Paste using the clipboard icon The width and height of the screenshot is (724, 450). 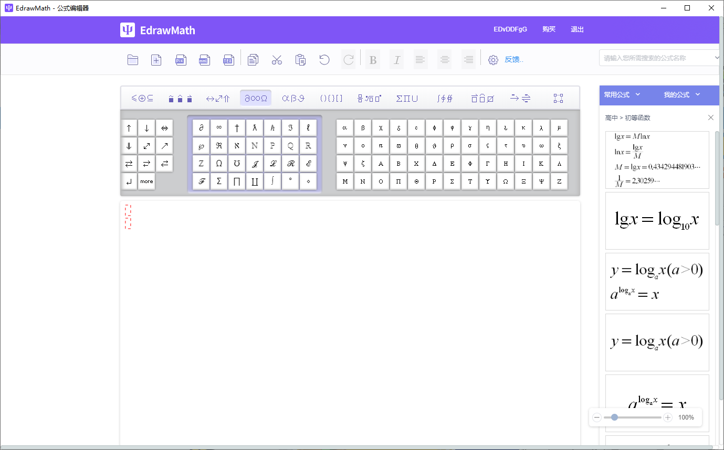[300, 60]
